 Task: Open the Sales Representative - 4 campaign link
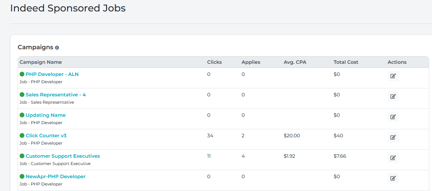[x=55, y=95]
